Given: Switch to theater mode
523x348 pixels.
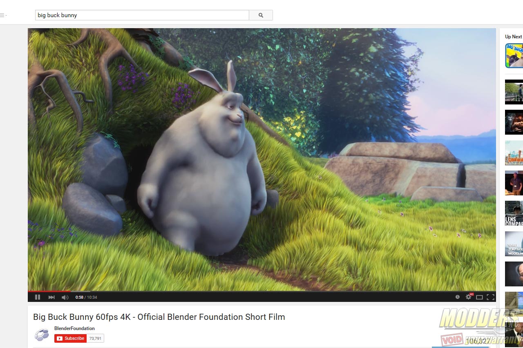Looking at the screenshot, I should [x=480, y=297].
